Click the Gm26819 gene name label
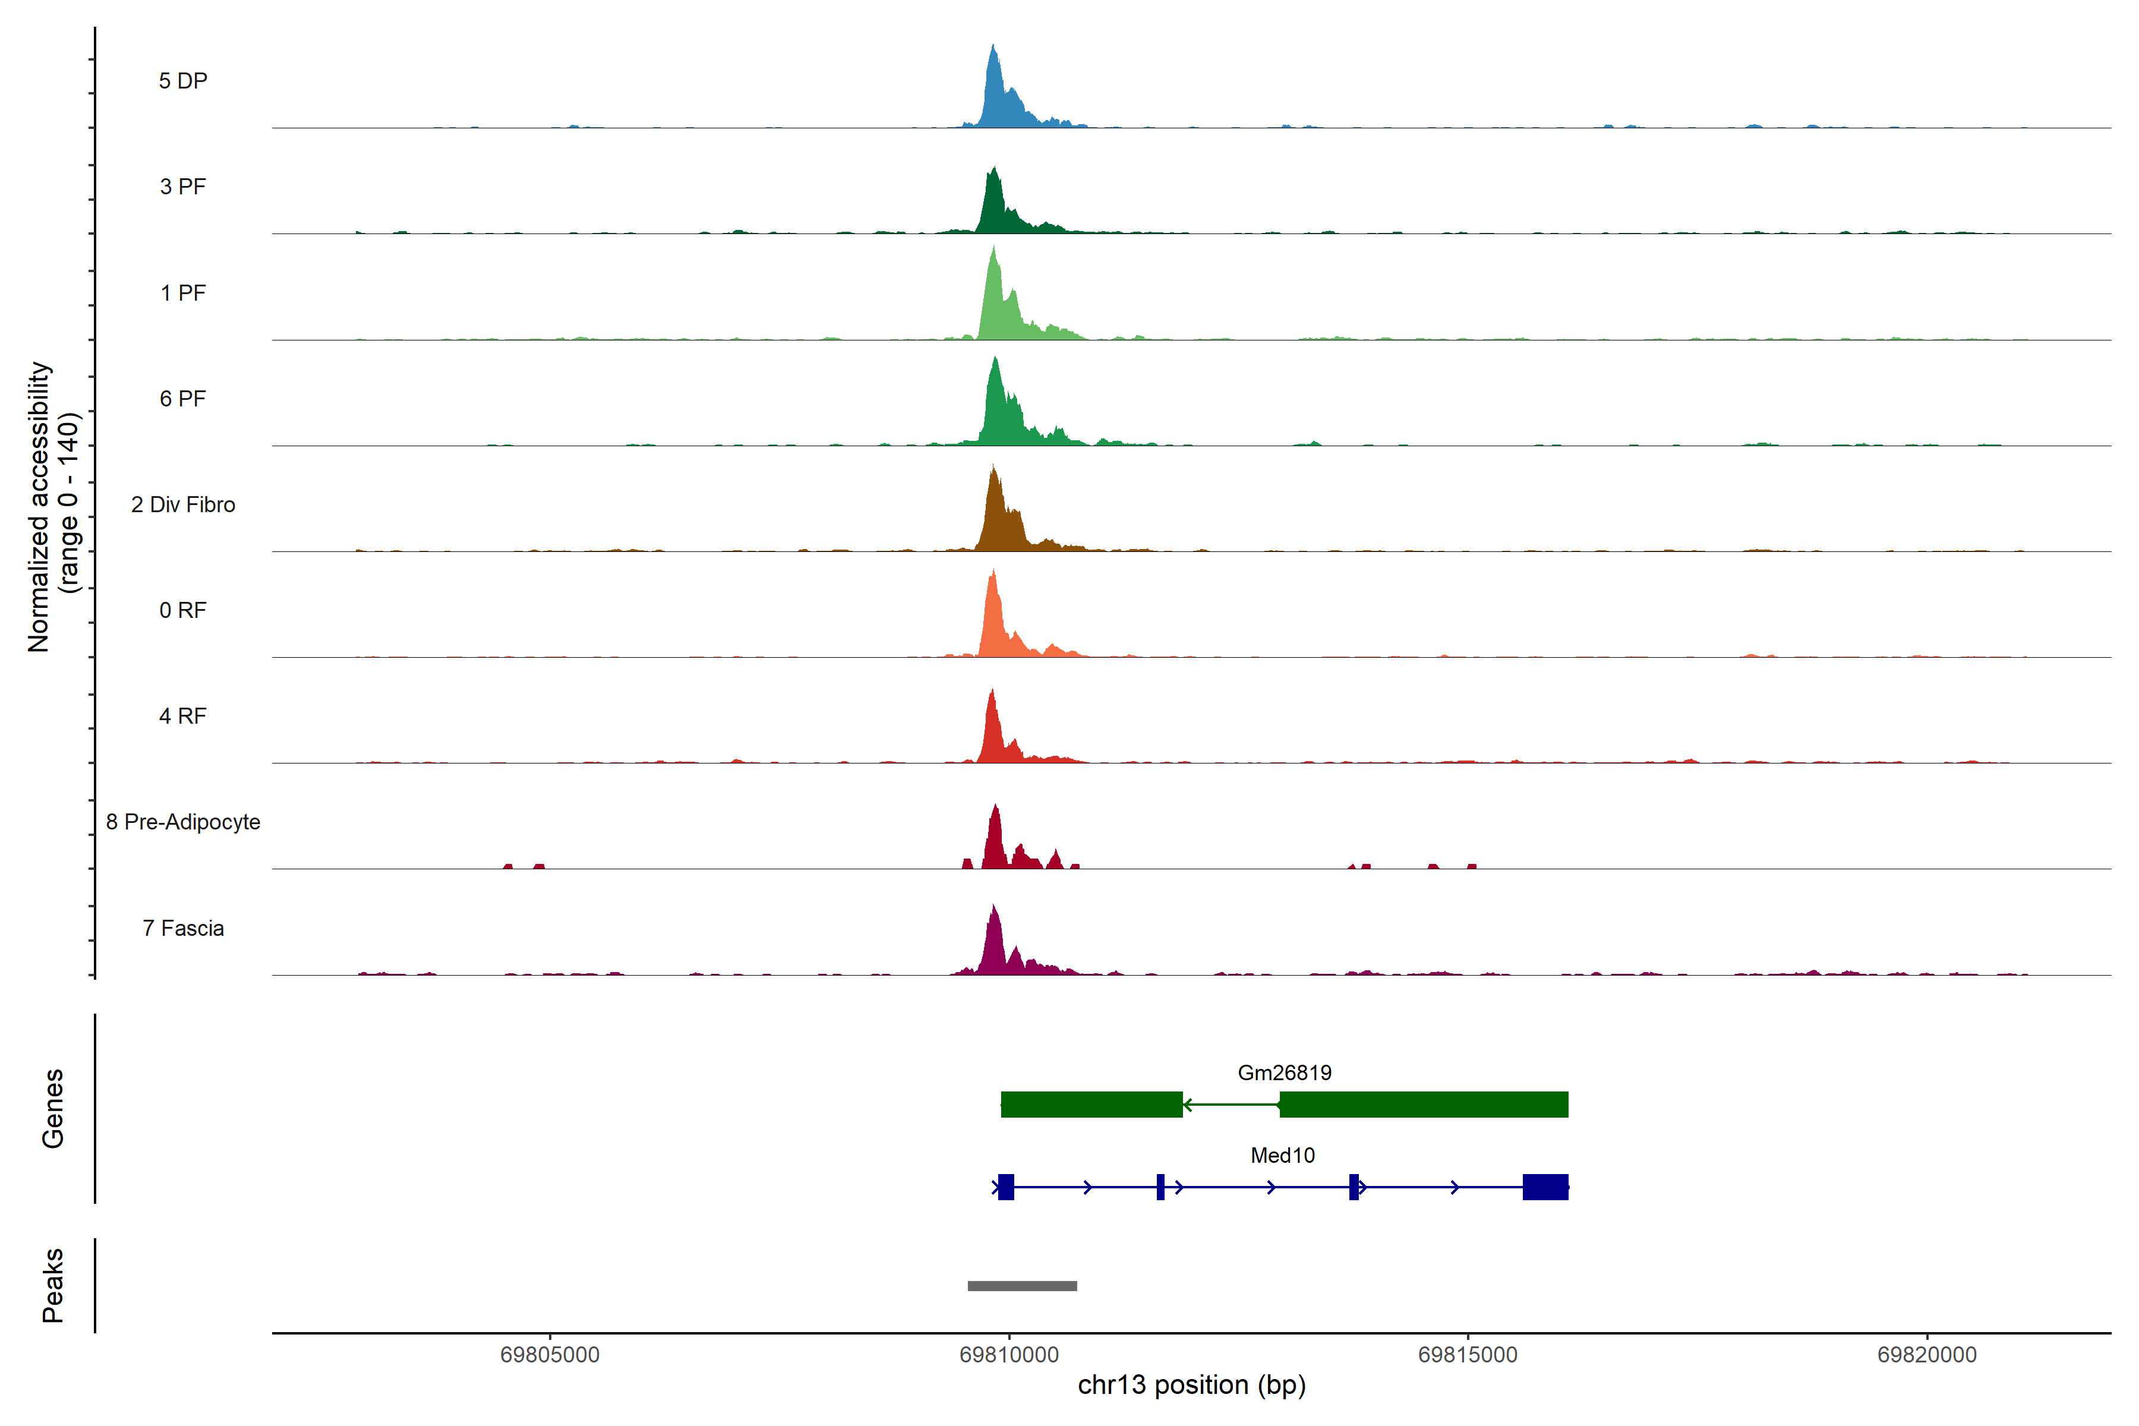 coord(1284,1072)
